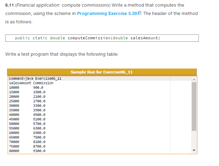The height and width of the screenshot is (166, 219).
Task: Click the computeCommission method header code box
Action: point(102,38)
